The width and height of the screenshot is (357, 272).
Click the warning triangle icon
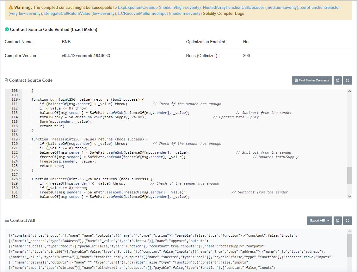coord(11,8)
